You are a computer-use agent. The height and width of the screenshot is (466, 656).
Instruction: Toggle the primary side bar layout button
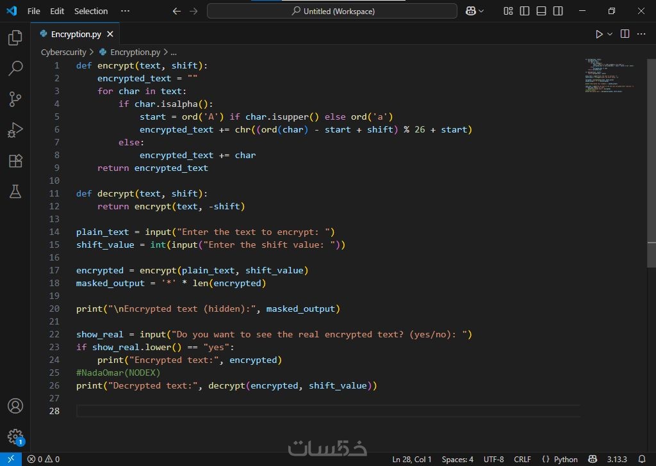click(x=525, y=11)
